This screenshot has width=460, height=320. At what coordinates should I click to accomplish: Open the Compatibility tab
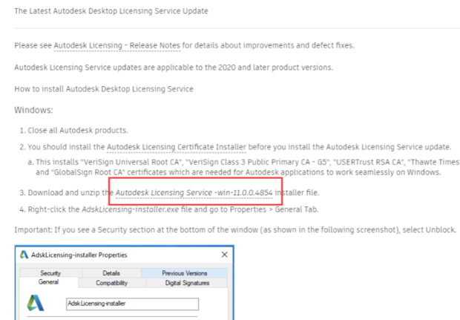(112, 283)
